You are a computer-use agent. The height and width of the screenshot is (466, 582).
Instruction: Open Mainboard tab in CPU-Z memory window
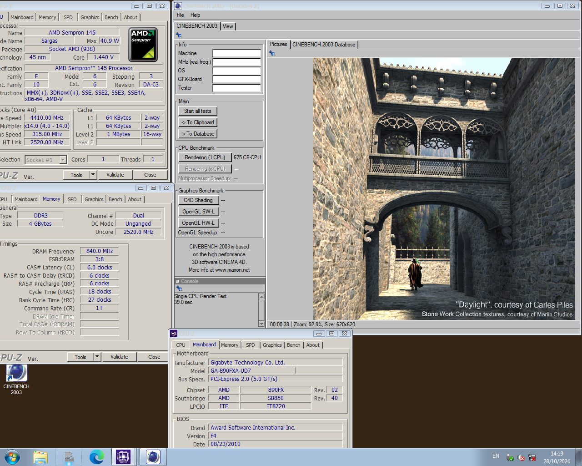point(26,199)
